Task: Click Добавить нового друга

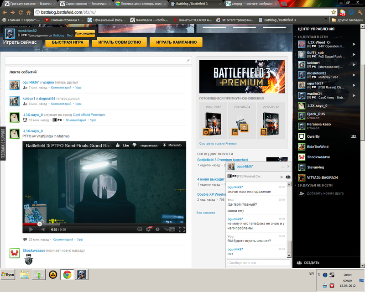Action: 325,193
